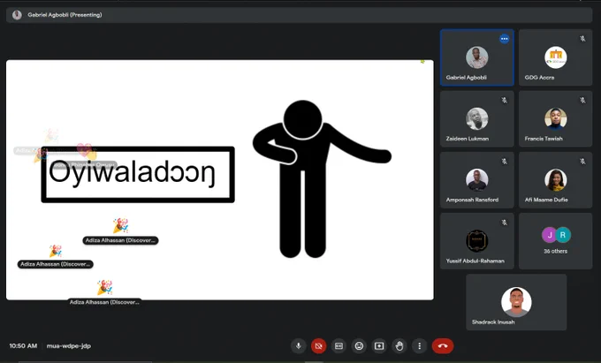The image size is (601, 363).
Task: Click Gabriel Agbobli (Presenting) label
Action: point(65,15)
